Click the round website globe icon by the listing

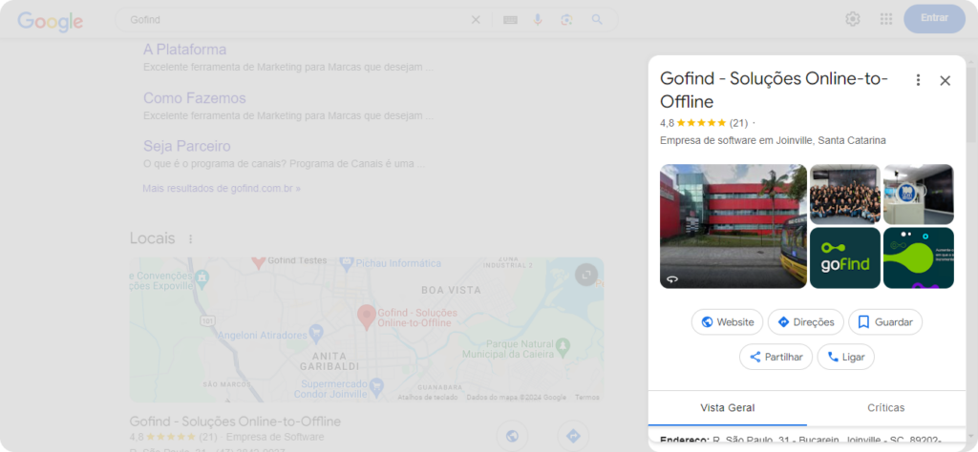click(x=512, y=436)
